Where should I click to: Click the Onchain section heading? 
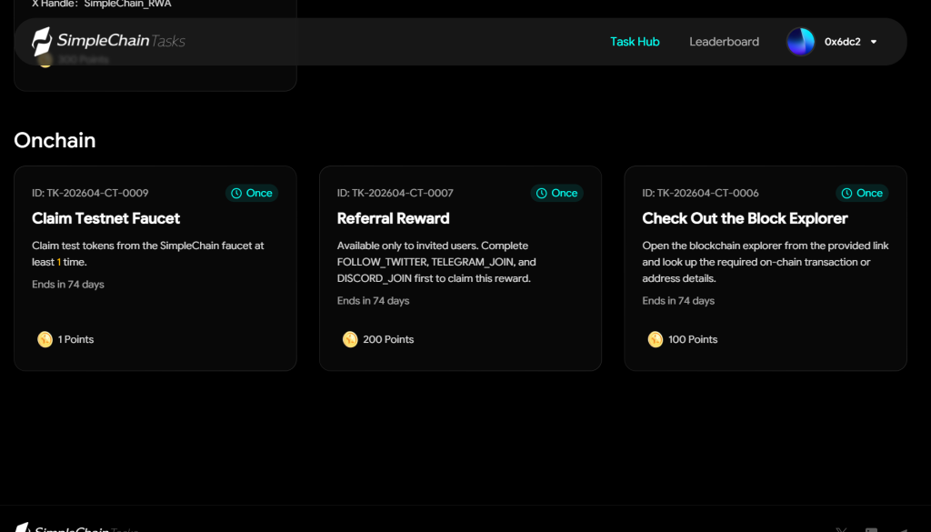[x=55, y=140]
